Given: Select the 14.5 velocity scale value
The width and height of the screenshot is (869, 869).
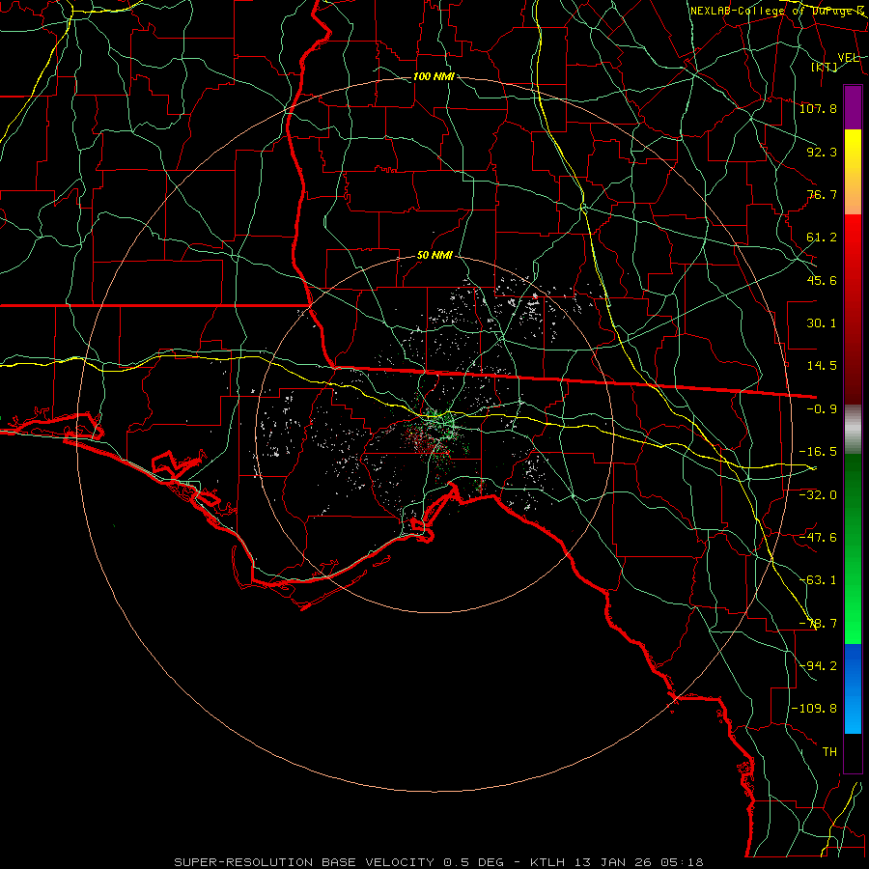Looking at the screenshot, I should (822, 366).
